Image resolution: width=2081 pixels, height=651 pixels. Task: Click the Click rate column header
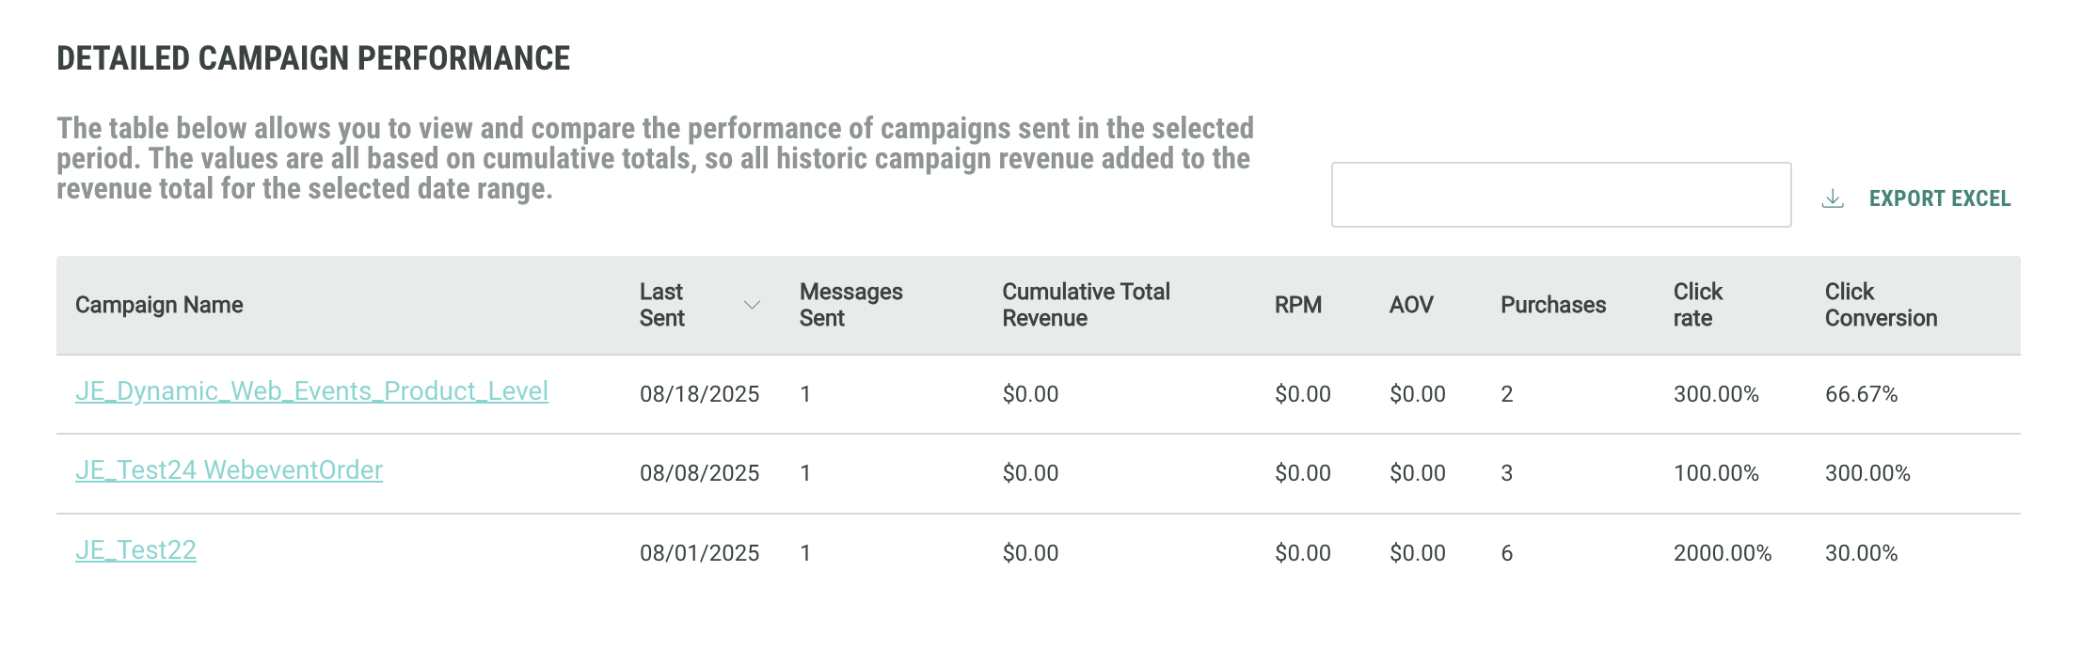(1697, 305)
